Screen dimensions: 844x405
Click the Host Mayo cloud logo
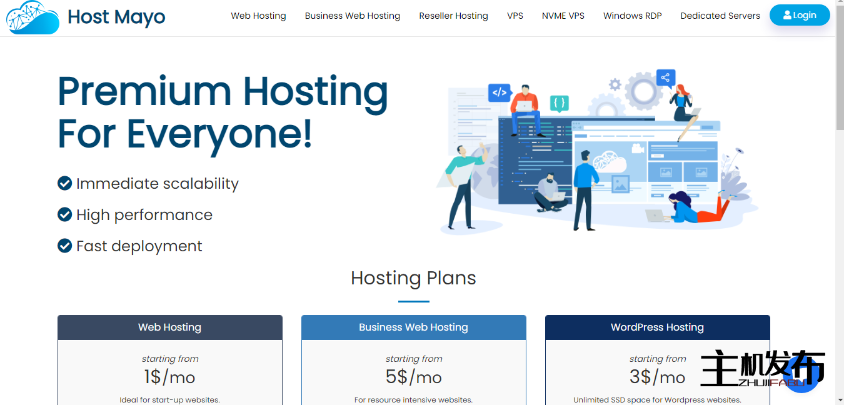pyautogui.click(x=33, y=17)
